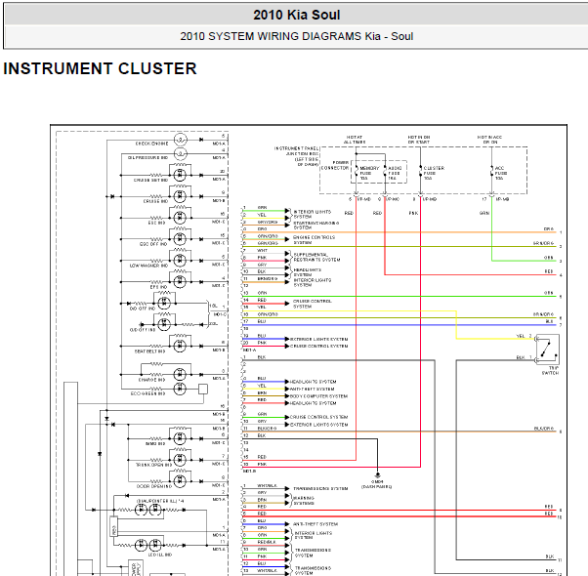Viewport: 588px width, 576px height.
Task: Click the "OIL PRESSURE IND" label
Action: coord(147,158)
